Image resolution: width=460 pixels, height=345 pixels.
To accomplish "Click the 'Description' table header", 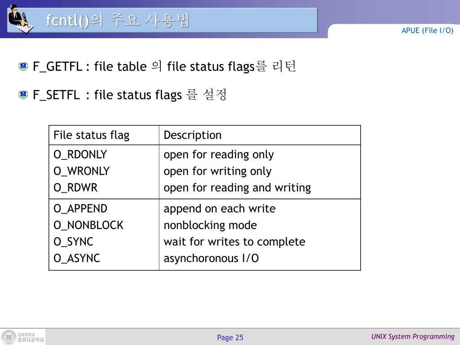I will tap(192, 135).
